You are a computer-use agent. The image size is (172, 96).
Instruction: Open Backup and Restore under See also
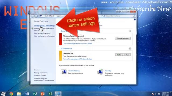41,73
